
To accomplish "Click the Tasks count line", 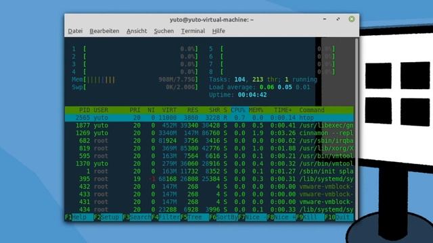I will click(263, 80).
